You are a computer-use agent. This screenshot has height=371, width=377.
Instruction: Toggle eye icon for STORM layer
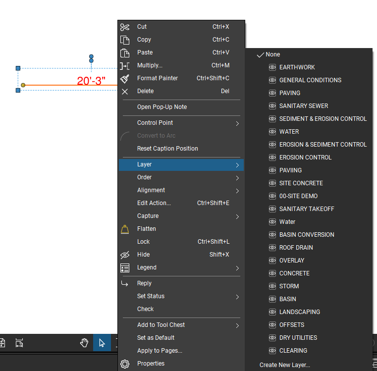pos(272,286)
